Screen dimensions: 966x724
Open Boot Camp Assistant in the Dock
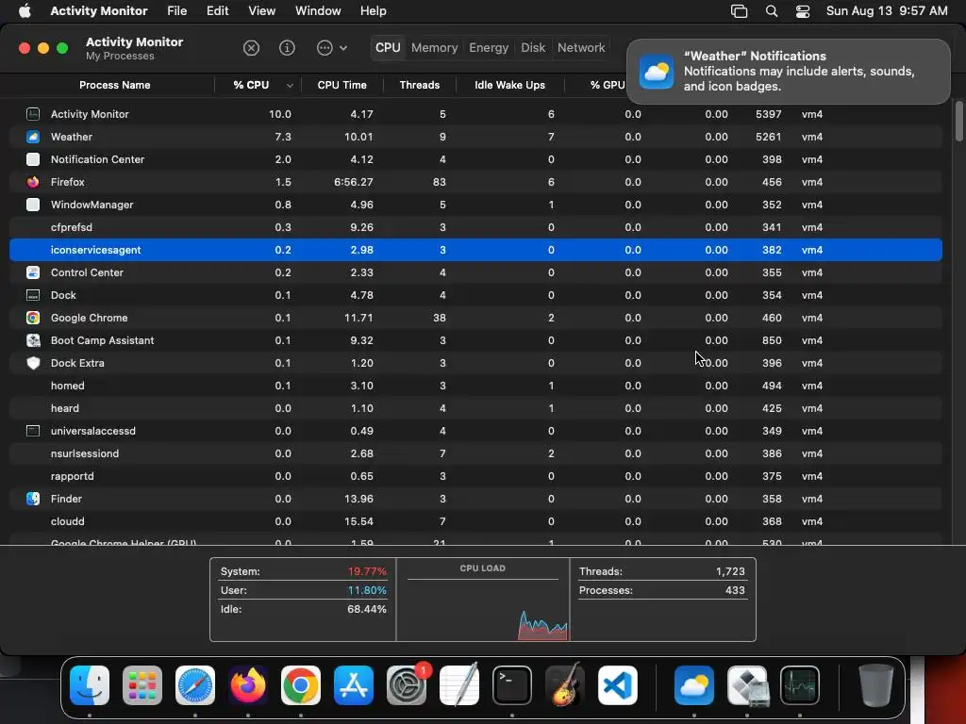pos(747,685)
